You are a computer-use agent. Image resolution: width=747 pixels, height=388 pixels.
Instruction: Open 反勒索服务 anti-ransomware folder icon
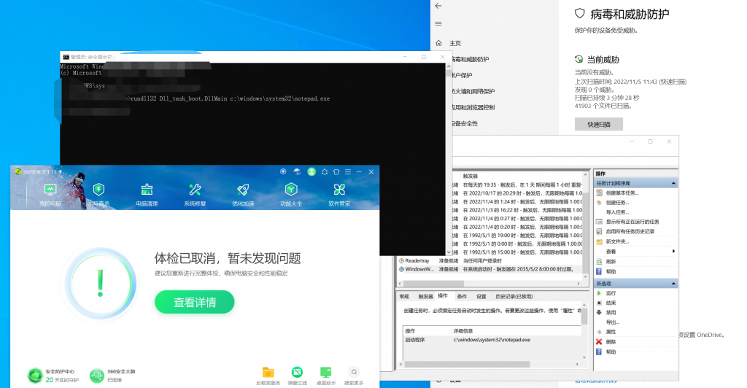coord(268,375)
